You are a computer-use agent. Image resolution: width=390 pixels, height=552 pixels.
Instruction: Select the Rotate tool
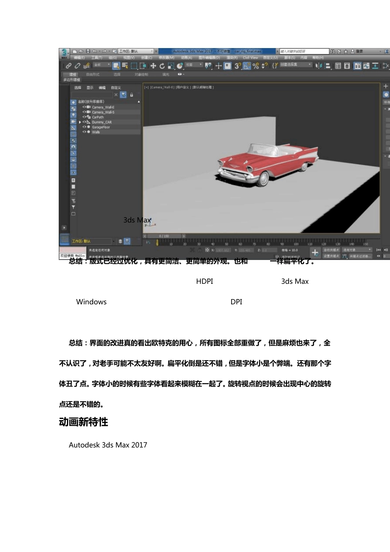162,66
